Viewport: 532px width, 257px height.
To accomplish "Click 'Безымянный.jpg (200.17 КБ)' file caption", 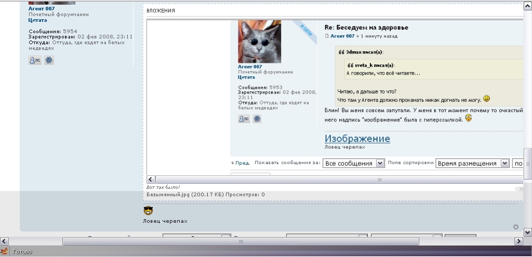I will pos(185,195).
